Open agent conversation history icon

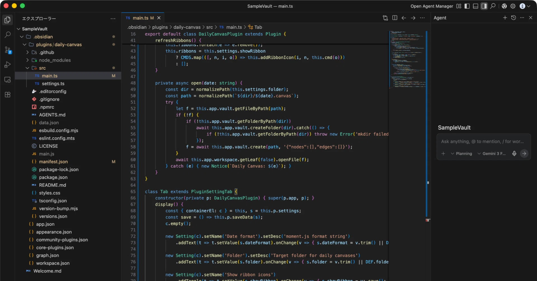coord(514,18)
